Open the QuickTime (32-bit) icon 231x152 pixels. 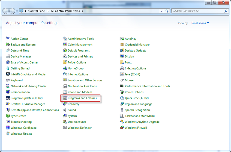(x=122, y=98)
